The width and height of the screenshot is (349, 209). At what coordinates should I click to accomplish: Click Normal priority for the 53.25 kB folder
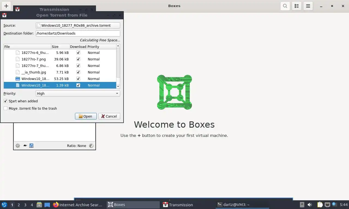[94, 79]
